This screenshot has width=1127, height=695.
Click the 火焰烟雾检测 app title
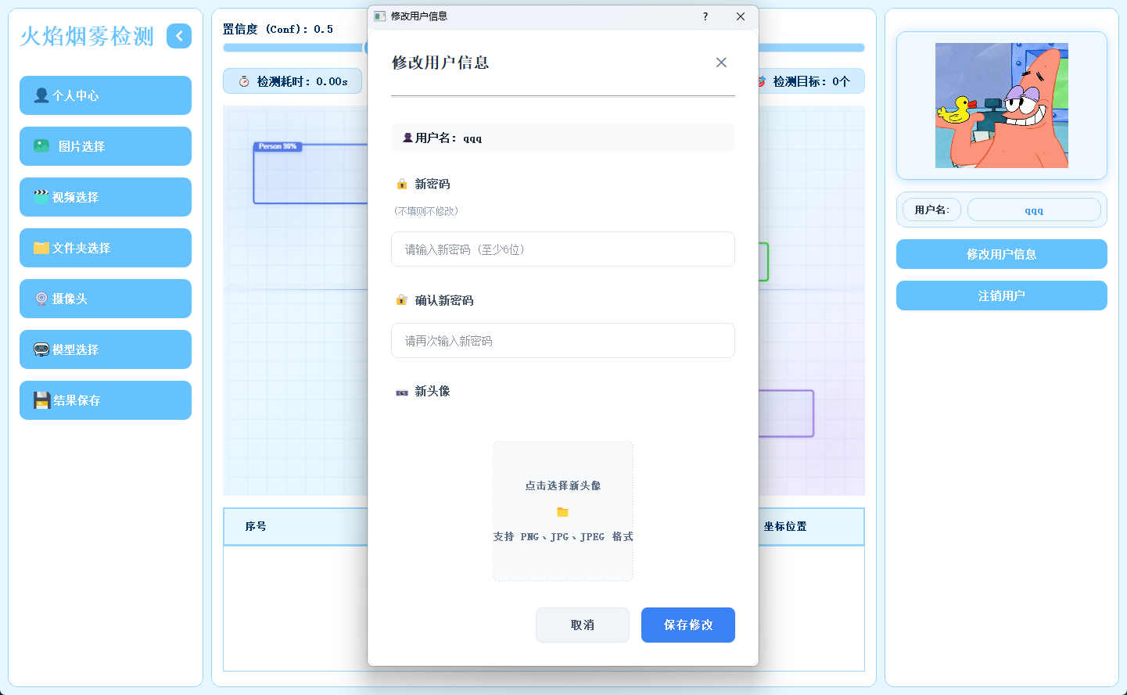pyautogui.click(x=87, y=37)
